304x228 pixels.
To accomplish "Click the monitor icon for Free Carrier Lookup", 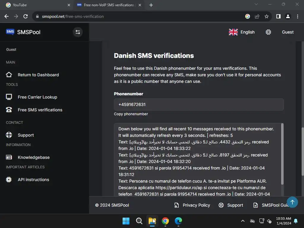I will point(9,97).
